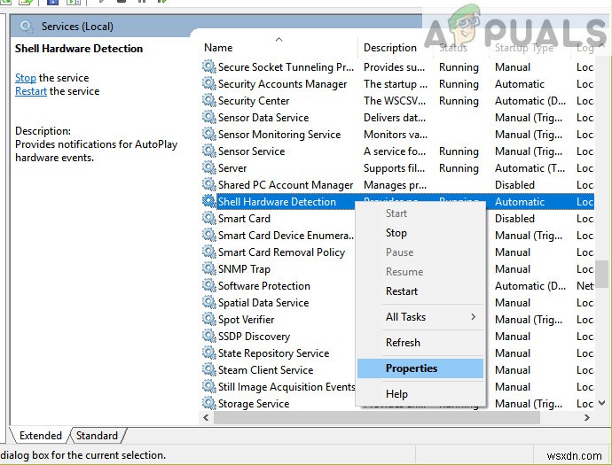Choose Stop in the context menu

420,233
